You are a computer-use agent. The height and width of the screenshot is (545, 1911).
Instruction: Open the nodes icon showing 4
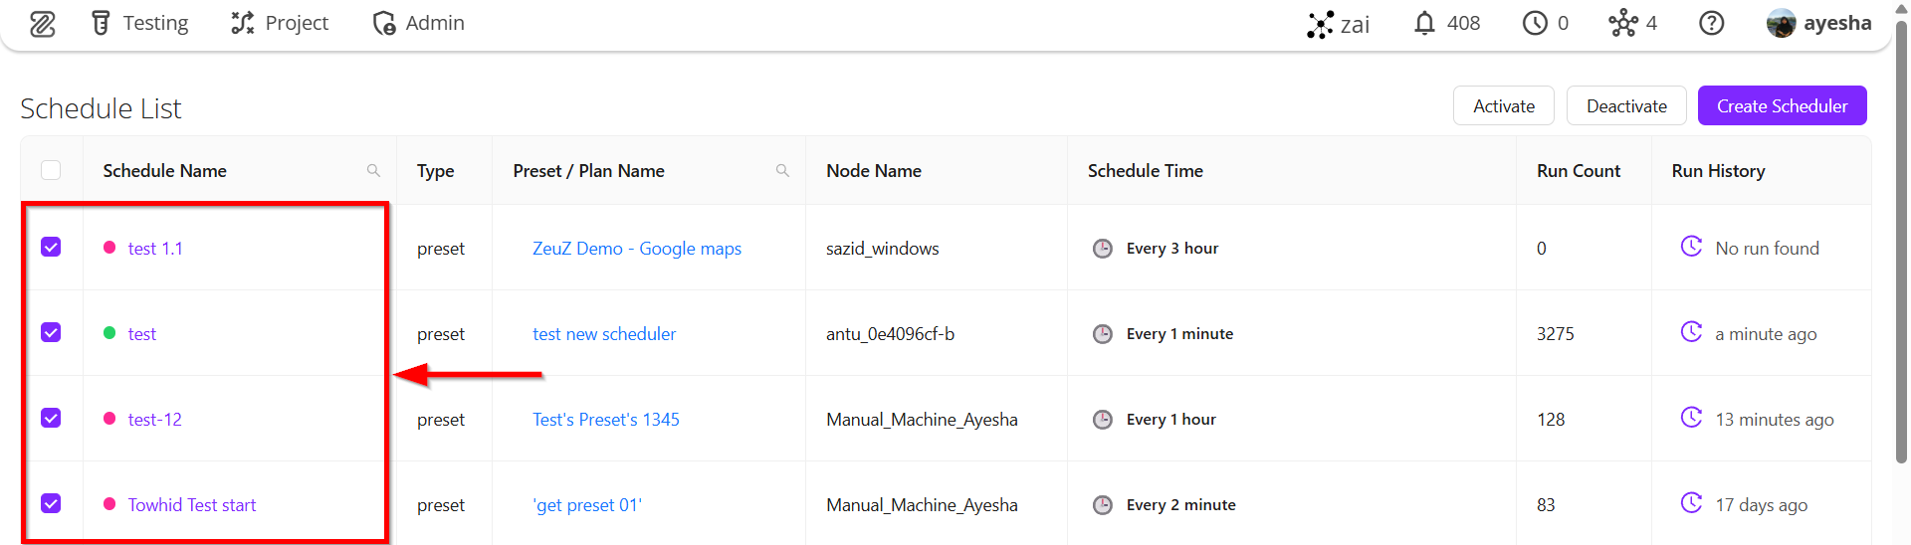(x=1622, y=23)
